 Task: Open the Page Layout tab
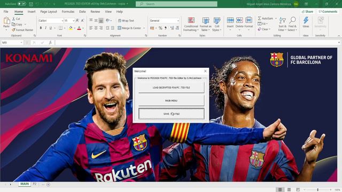click(x=49, y=12)
